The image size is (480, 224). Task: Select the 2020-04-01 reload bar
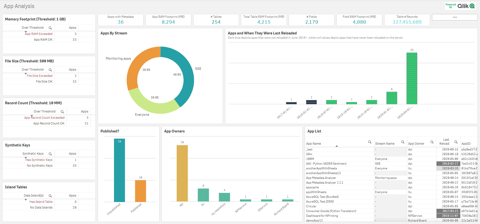411,78
